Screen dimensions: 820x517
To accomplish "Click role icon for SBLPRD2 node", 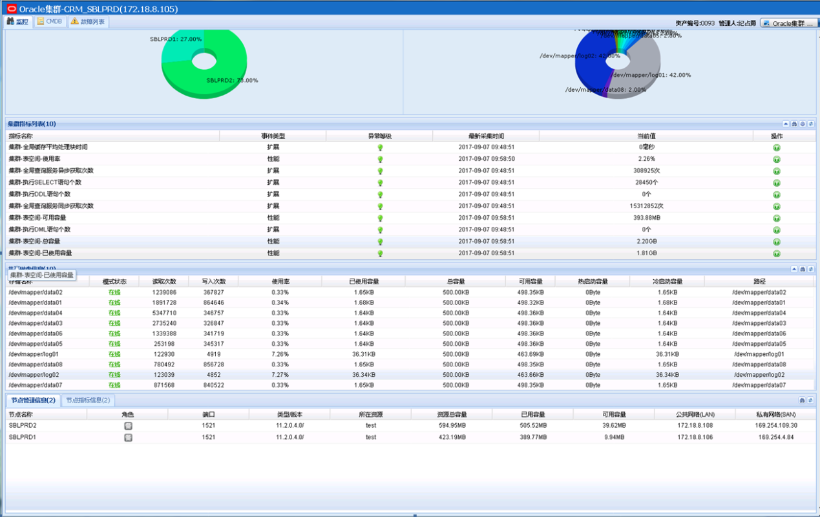I will click(128, 426).
